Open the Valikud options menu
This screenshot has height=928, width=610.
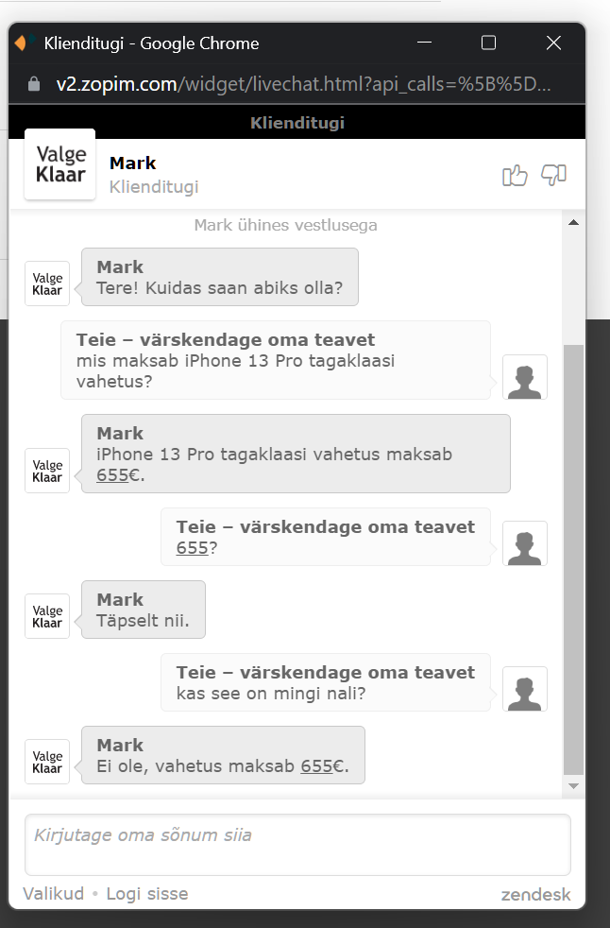(x=53, y=894)
